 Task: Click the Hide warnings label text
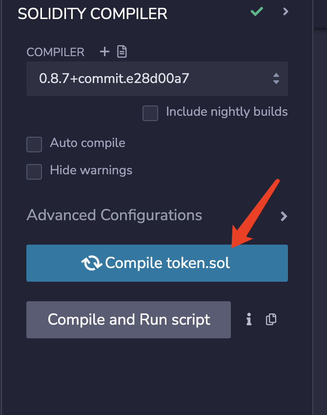point(91,170)
